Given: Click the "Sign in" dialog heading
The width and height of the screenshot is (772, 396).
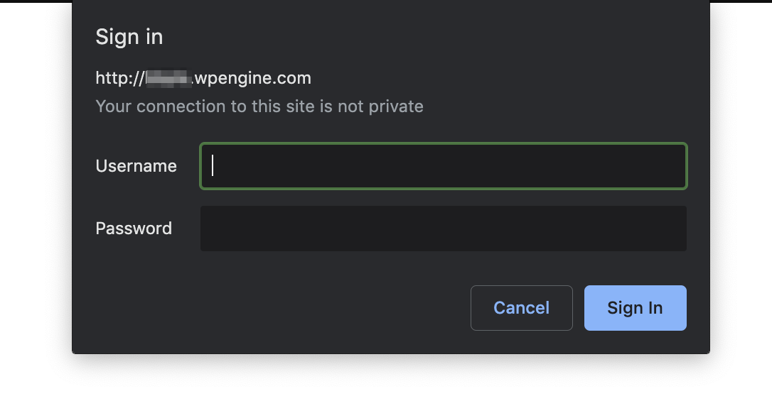Looking at the screenshot, I should click(x=129, y=37).
